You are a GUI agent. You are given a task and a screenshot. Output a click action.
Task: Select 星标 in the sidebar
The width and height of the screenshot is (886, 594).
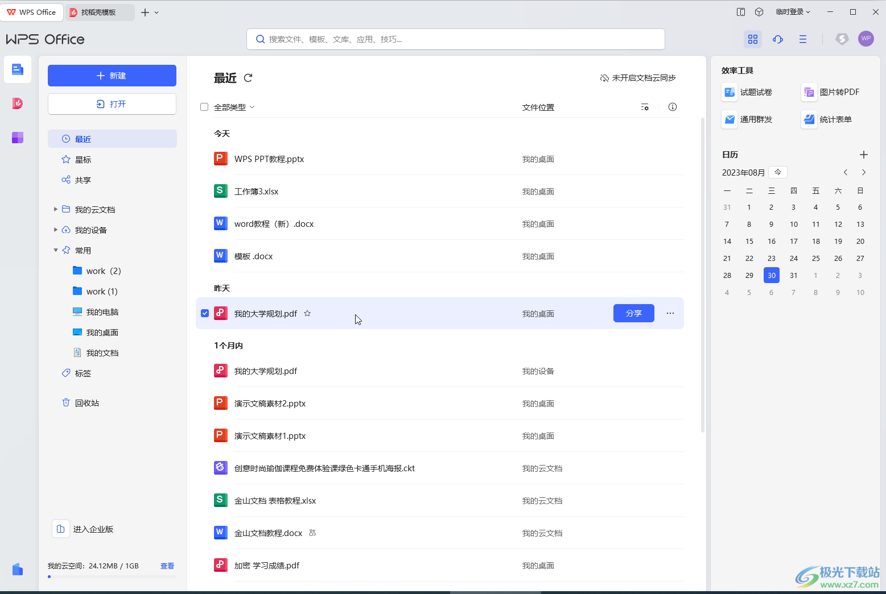pyautogui.click(x=112, y=159)
